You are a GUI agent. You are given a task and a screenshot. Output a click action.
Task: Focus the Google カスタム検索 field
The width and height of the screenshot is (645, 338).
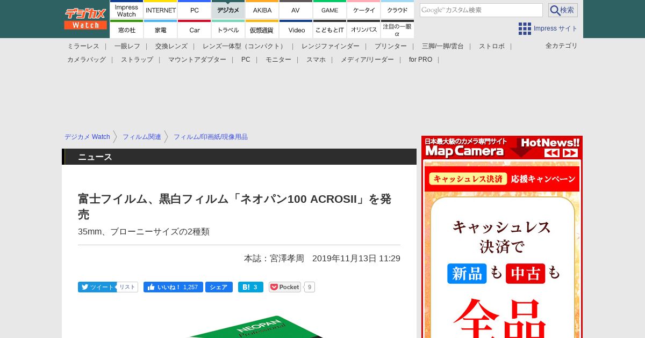[x=481, y=10]
